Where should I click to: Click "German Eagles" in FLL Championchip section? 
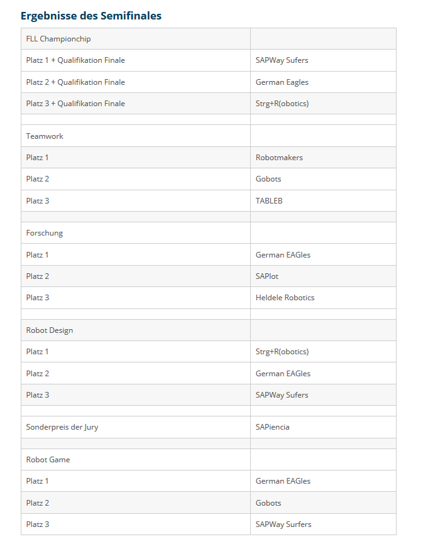[282, 82]
